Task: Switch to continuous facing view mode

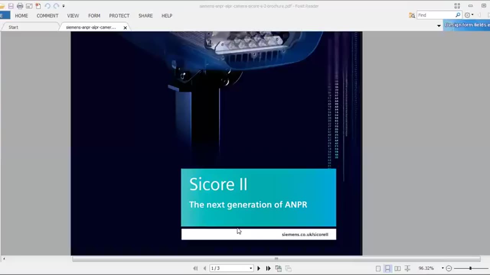Action: [408, 269]
